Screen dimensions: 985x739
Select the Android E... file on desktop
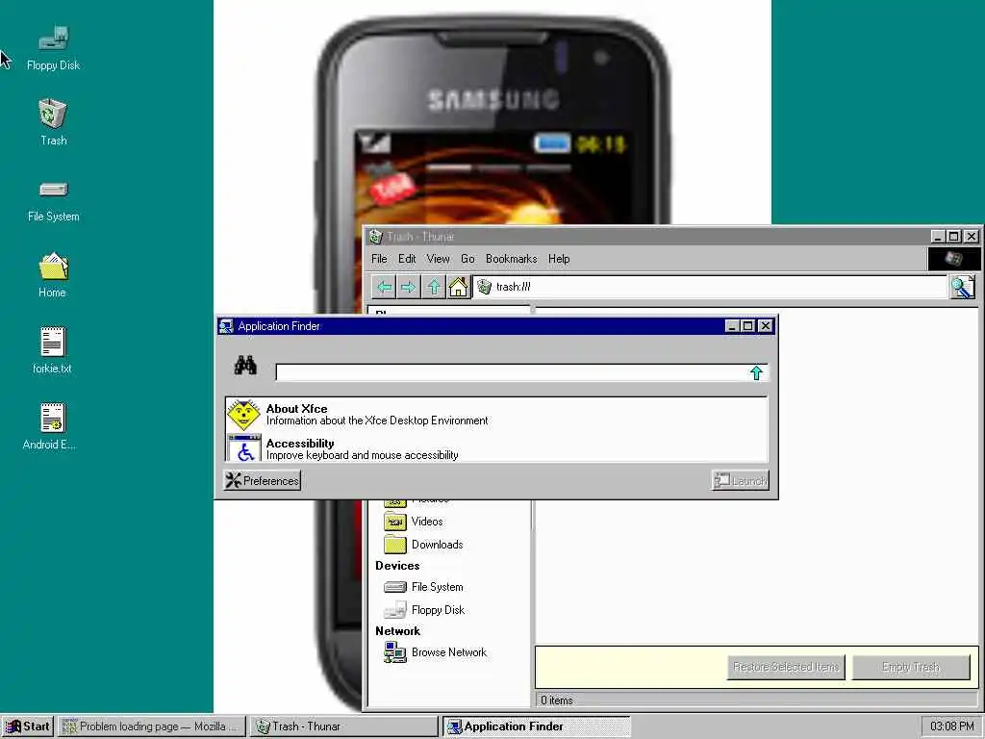[x=50, y=427]
